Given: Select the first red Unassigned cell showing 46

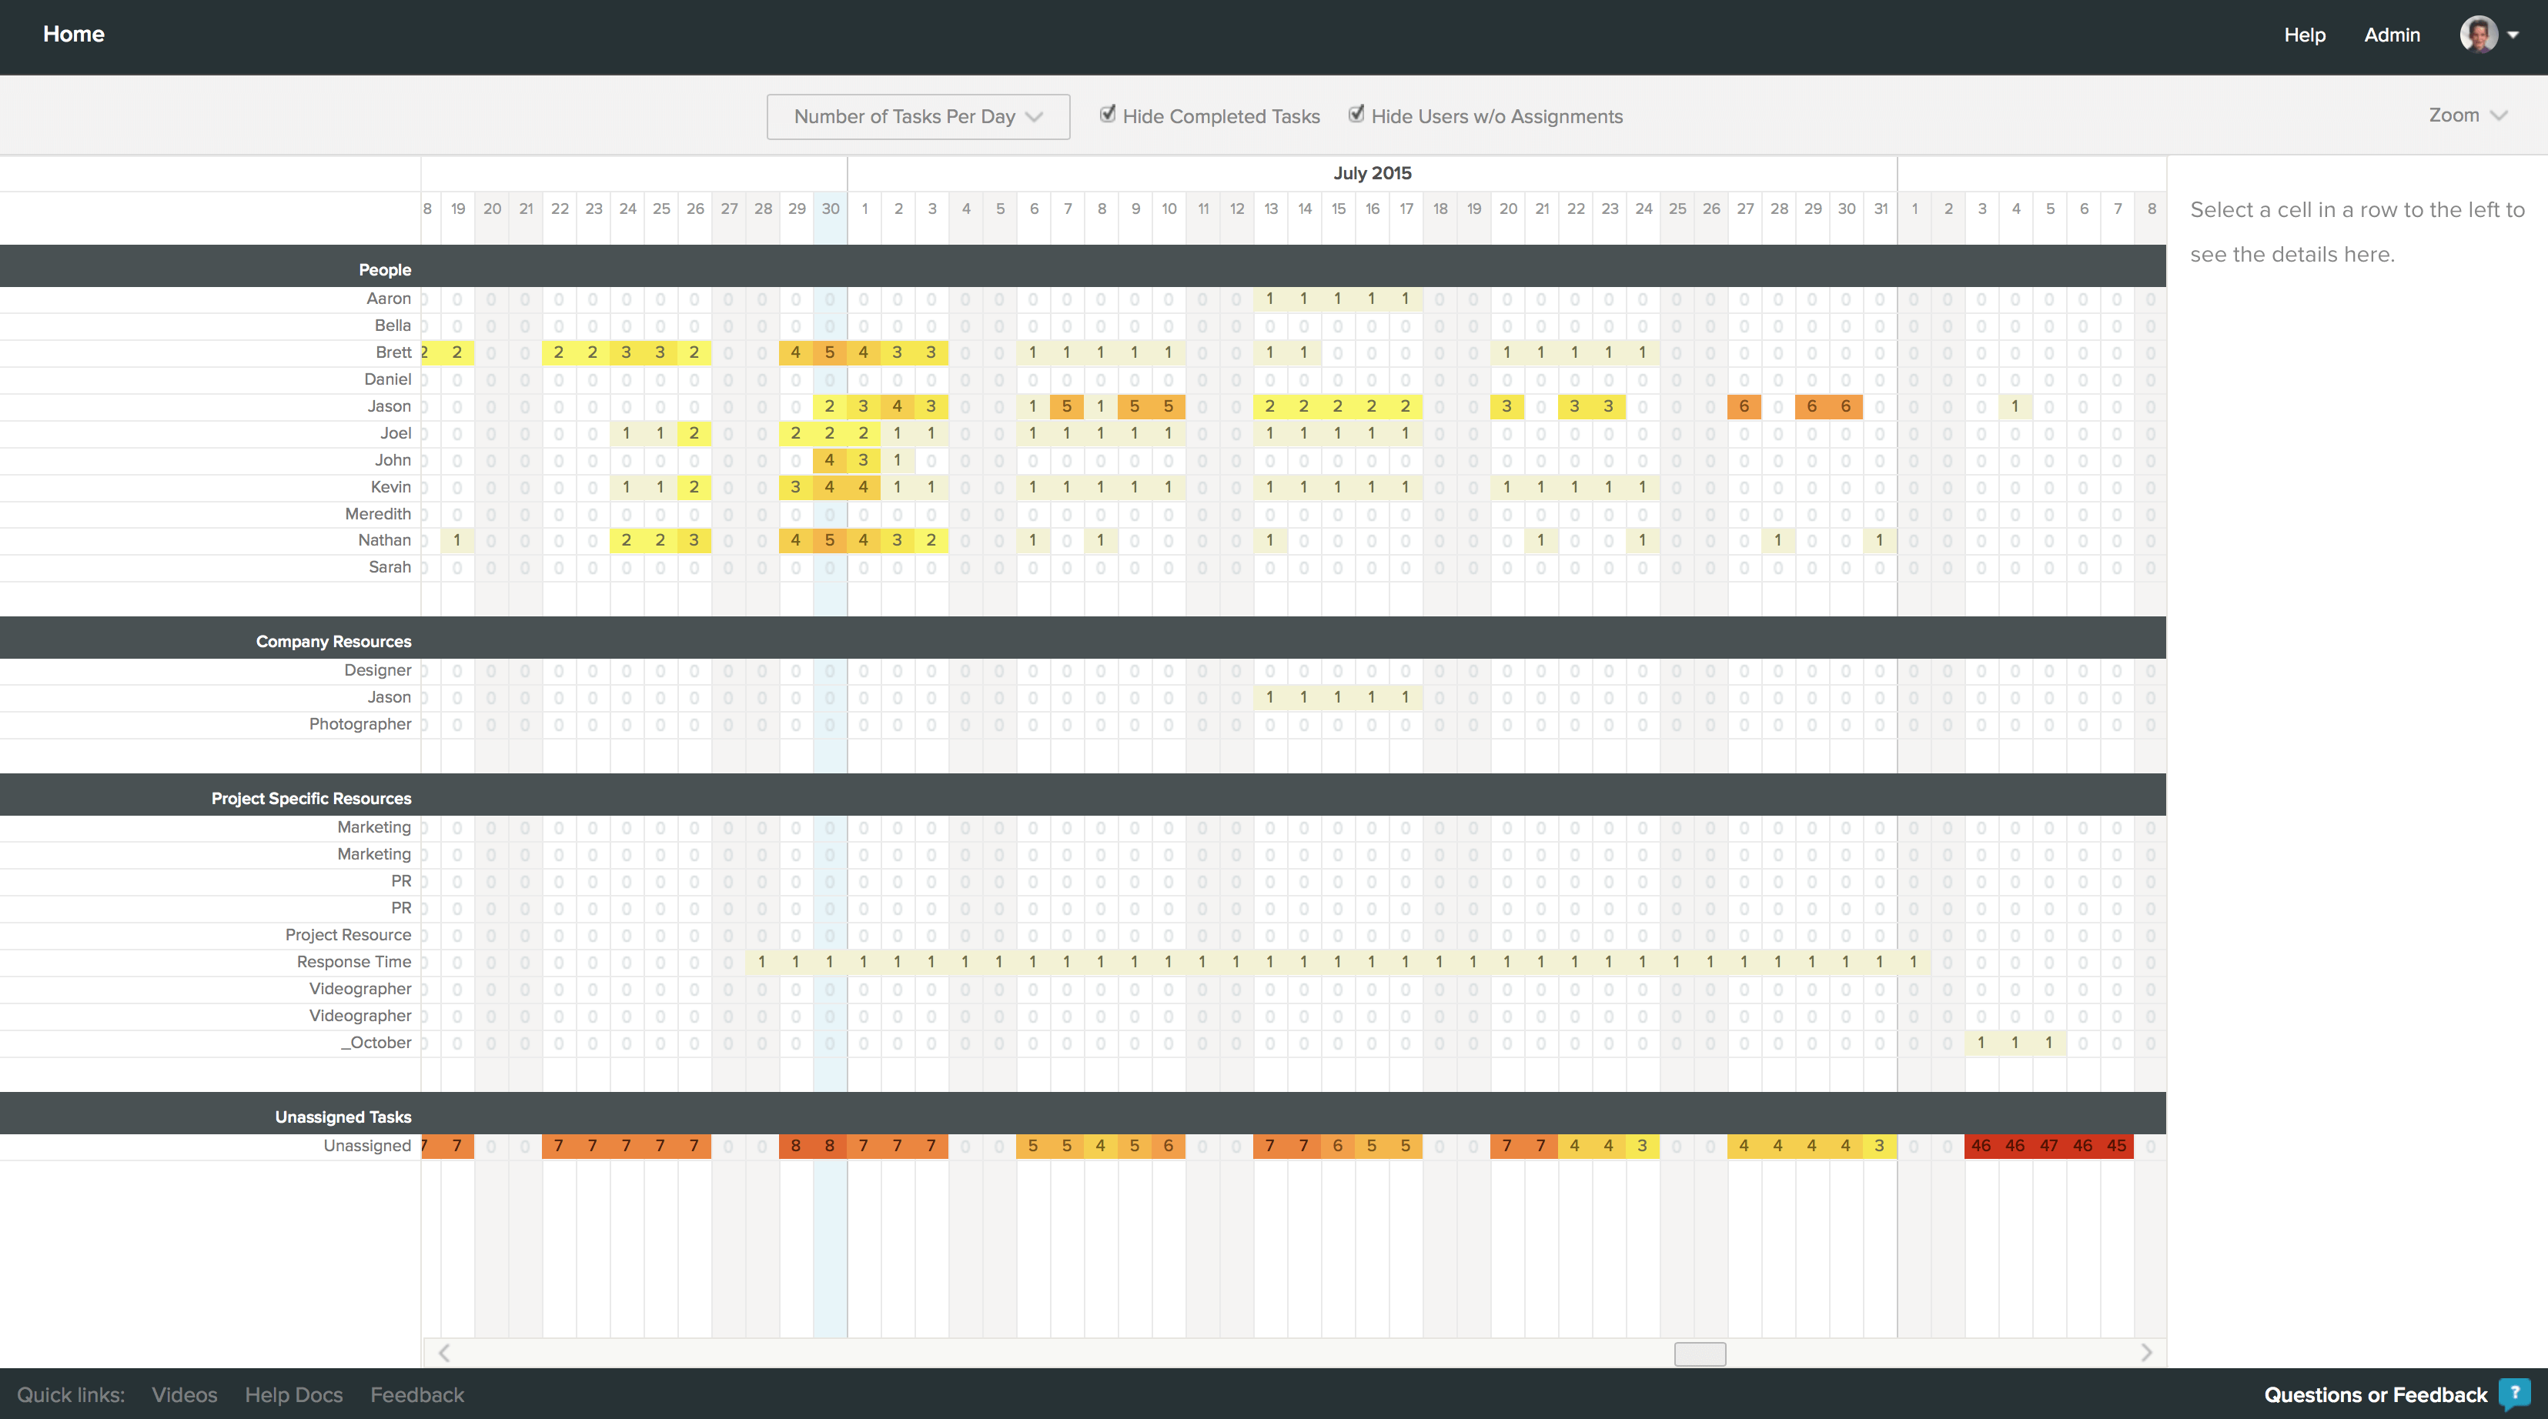Looking at the screenshot, I should pyautogui.click(x=1980, y=1146).
